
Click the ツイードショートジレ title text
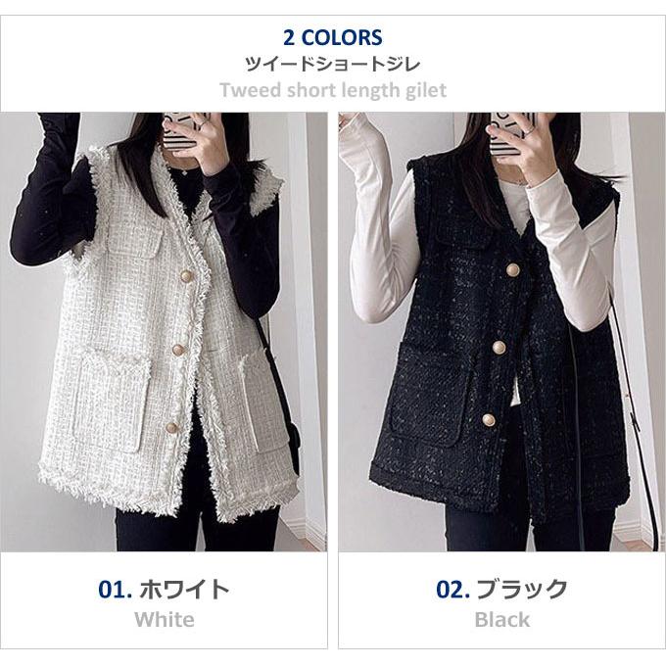(x=333, y=64)
